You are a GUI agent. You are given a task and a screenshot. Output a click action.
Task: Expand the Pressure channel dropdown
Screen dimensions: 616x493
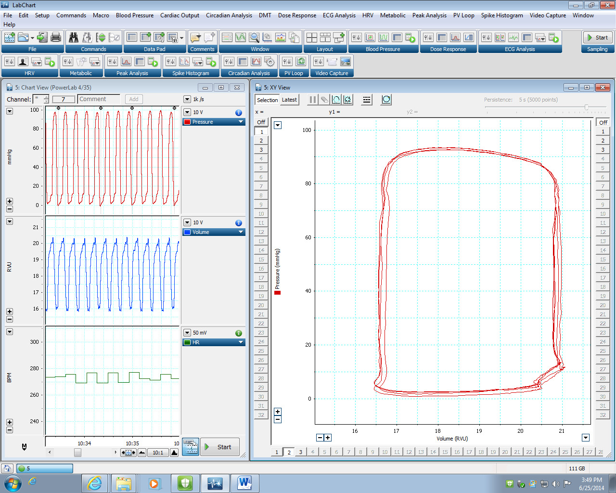click(x=241, y=122)
